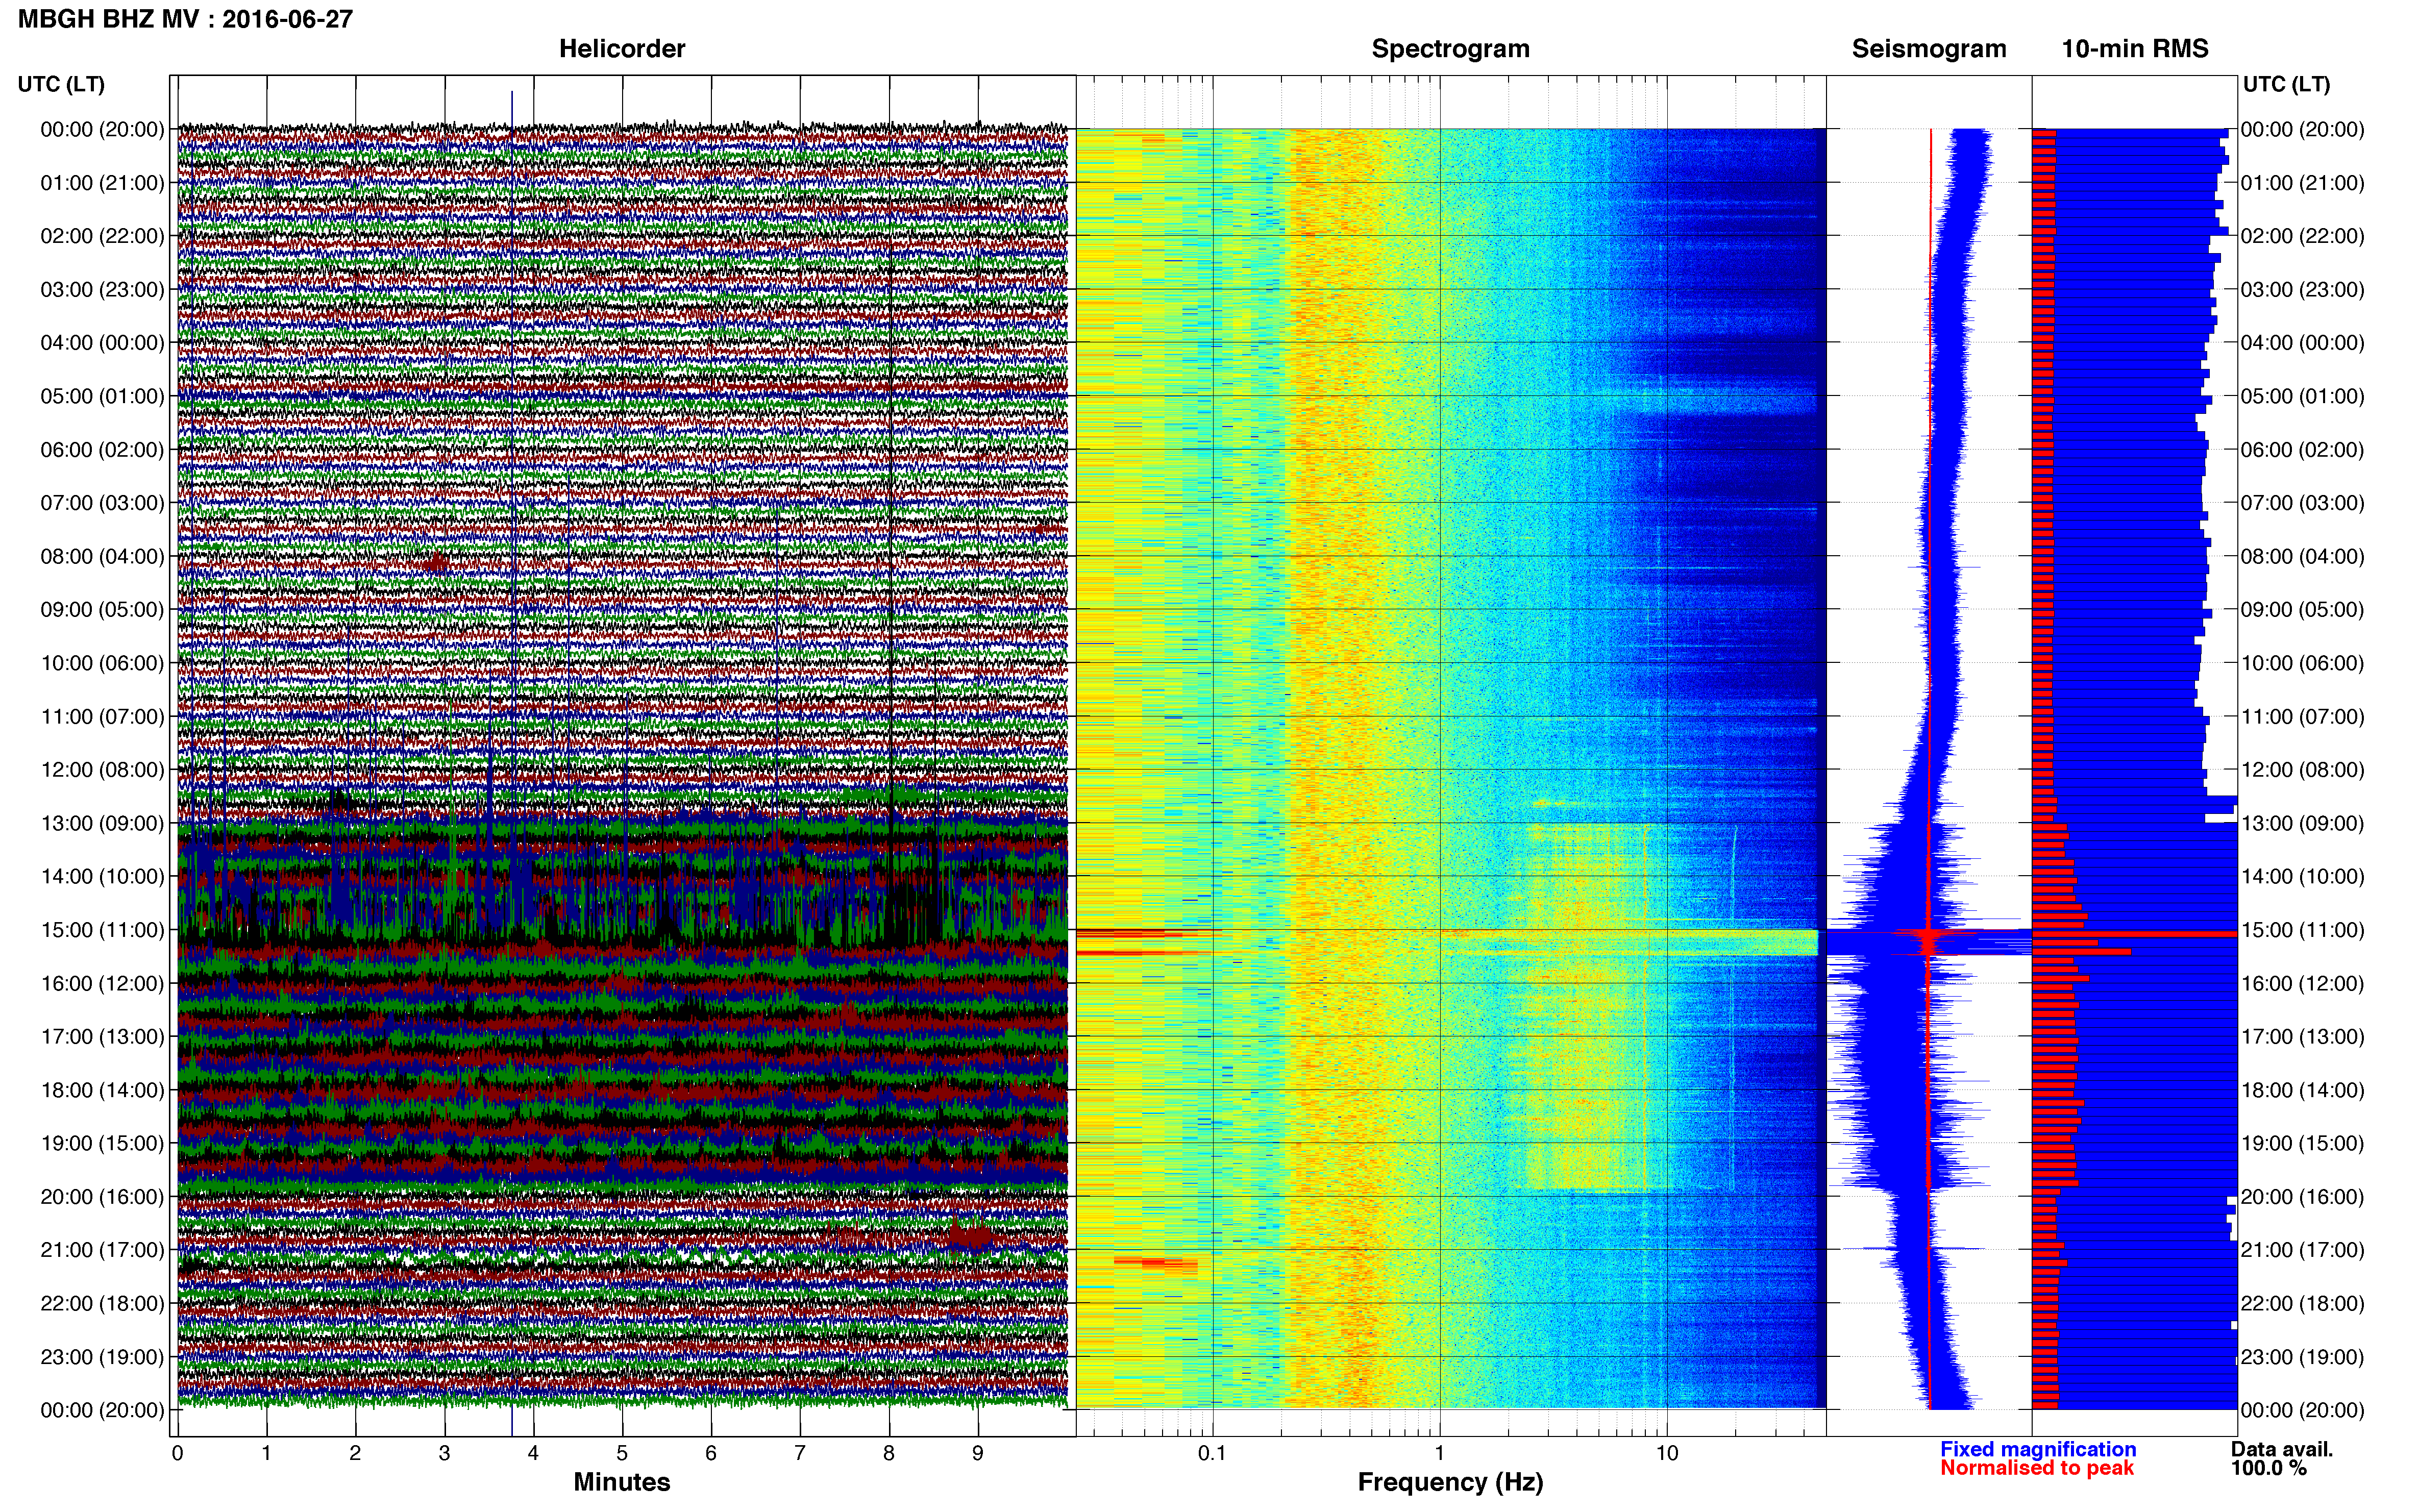The height and width of the screenshot is (1512, 2419).
Task: Click the 01:00 (21:00) label beside the Helicorder
Action: click(x=102, y=183)
